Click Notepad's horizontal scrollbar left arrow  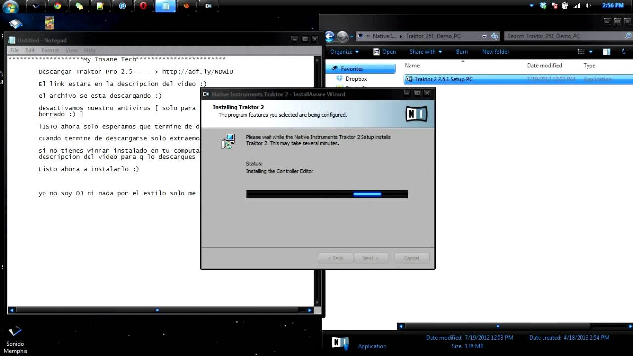[12, 310]
